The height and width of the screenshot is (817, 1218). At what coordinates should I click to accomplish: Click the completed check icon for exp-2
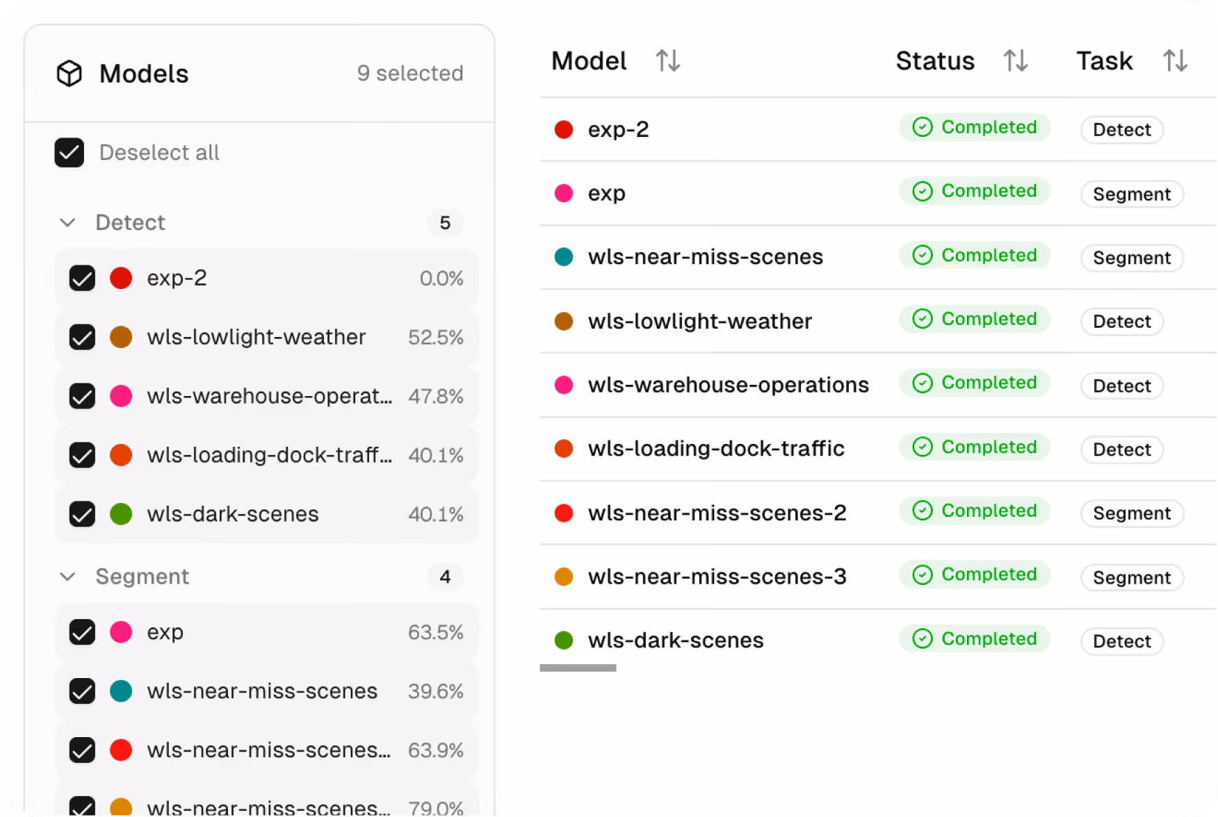point(923,127)
